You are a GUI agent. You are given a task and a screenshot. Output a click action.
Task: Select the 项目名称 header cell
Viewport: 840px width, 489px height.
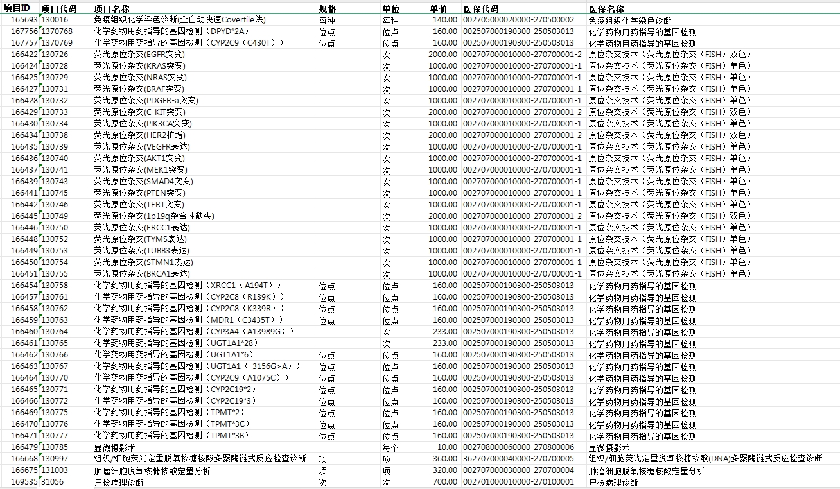click(111, 9)
